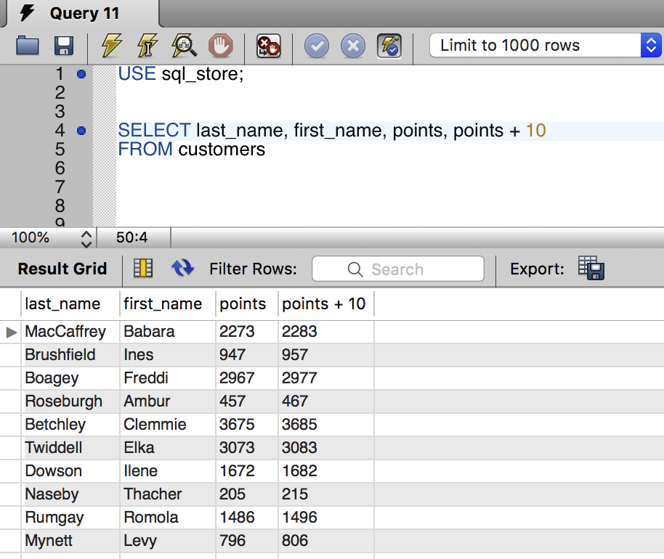Rollback transaction with X icon
Screen dimensions: 664x559
click(353, 46)
